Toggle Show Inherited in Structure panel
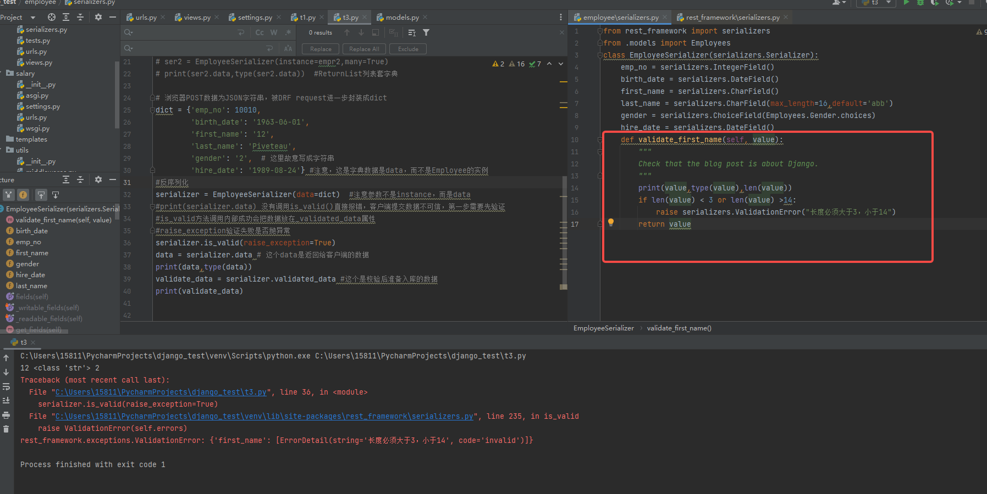This screenshot has height=494, width=987. pos(9,194)
